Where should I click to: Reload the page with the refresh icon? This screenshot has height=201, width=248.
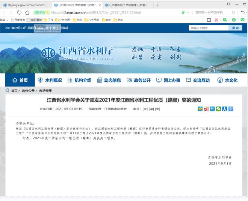pos(19,12)
